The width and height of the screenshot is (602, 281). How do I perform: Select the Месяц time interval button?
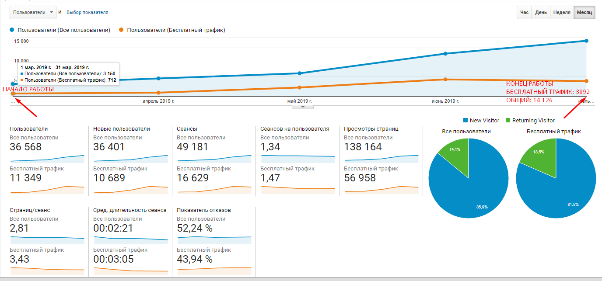point(584,13)
